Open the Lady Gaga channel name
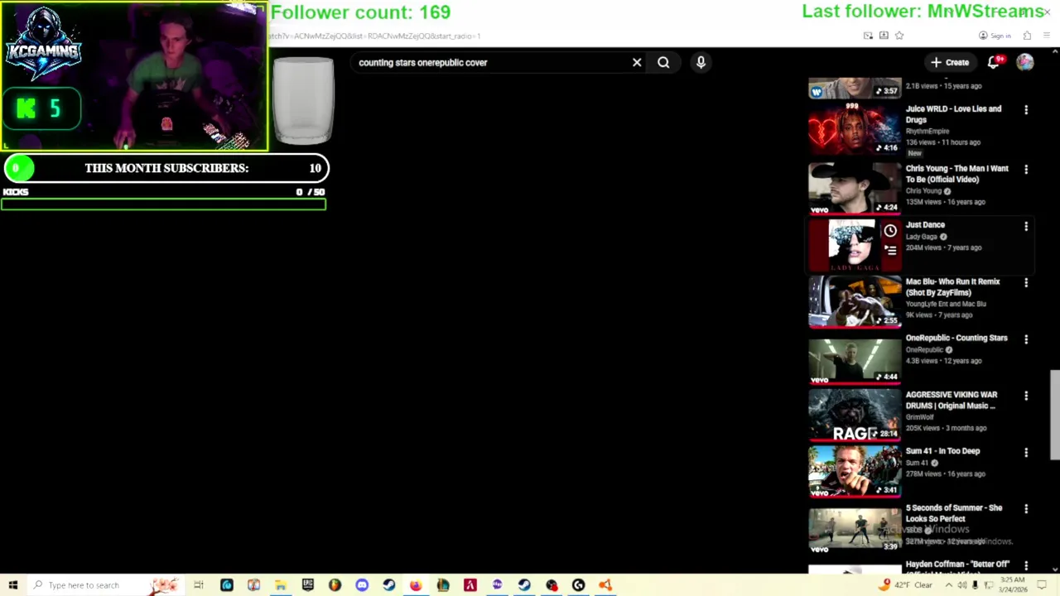The width and height of the screenshot is (1060, 596). click(x=922, y=237)
